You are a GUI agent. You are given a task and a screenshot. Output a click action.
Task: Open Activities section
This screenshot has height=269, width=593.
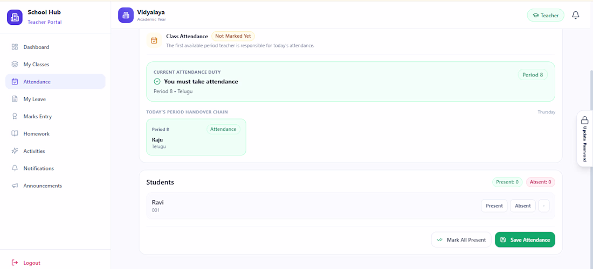tap(55, 151)
